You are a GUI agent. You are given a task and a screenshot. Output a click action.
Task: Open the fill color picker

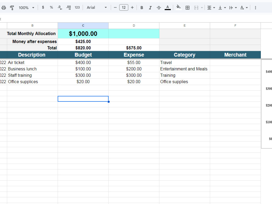coord(178,7)
